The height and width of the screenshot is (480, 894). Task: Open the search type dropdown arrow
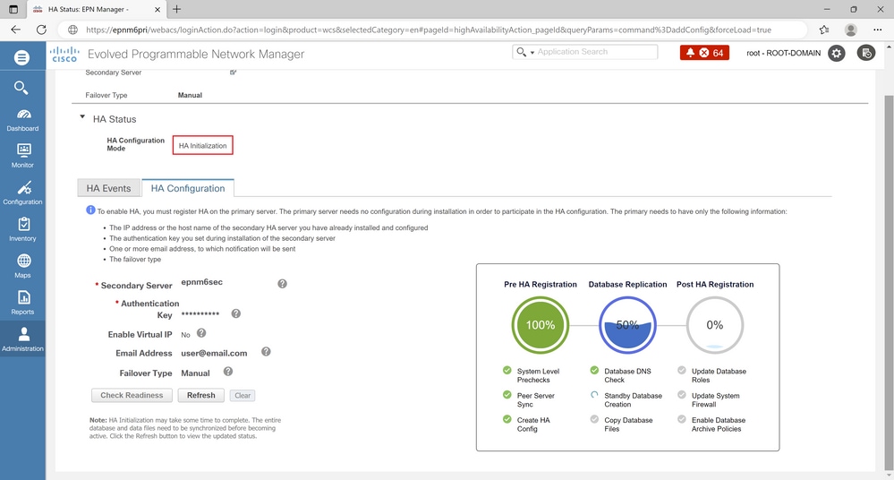pyautogui.click(x=532, y=53)
